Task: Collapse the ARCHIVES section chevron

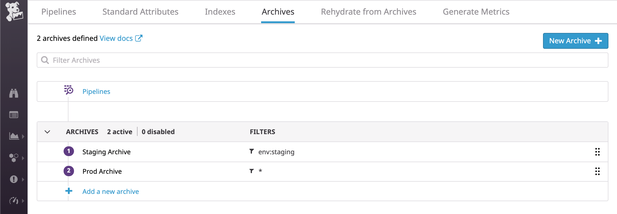Action: pyautogui.click(x=47, y=132)
